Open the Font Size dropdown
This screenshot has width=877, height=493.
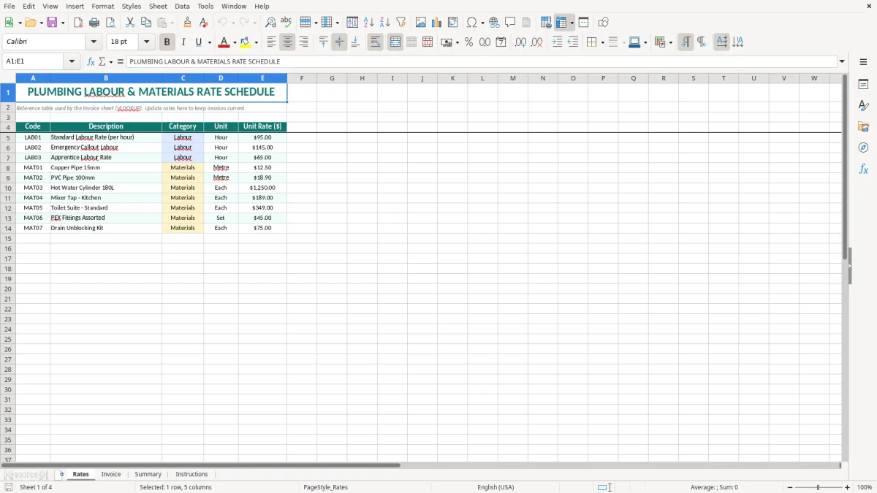pyautogui.click(x=146, y=42)
